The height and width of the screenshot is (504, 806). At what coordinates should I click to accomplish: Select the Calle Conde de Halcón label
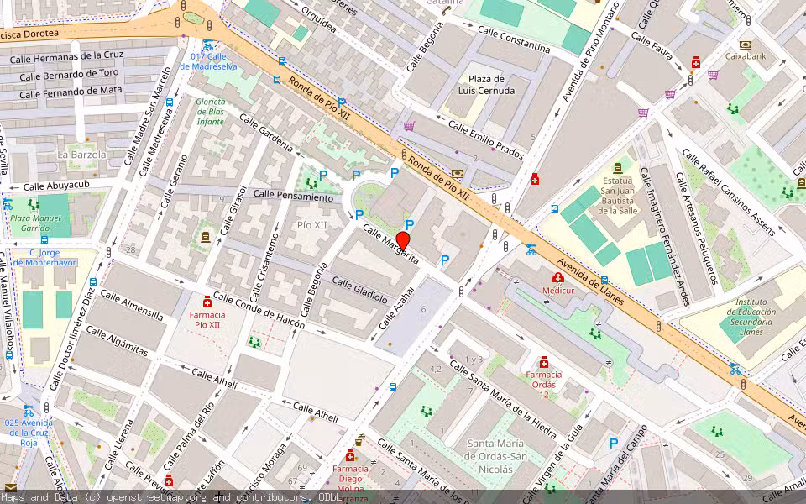(259, 310)
